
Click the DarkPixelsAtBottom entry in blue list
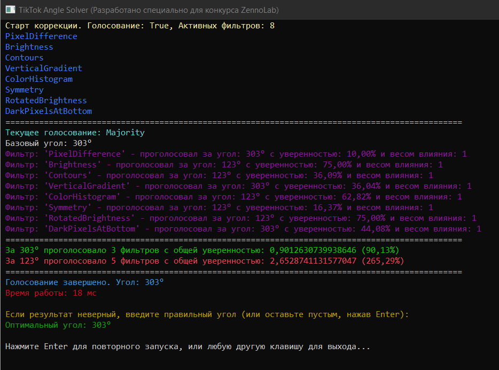tap(49, 111)
